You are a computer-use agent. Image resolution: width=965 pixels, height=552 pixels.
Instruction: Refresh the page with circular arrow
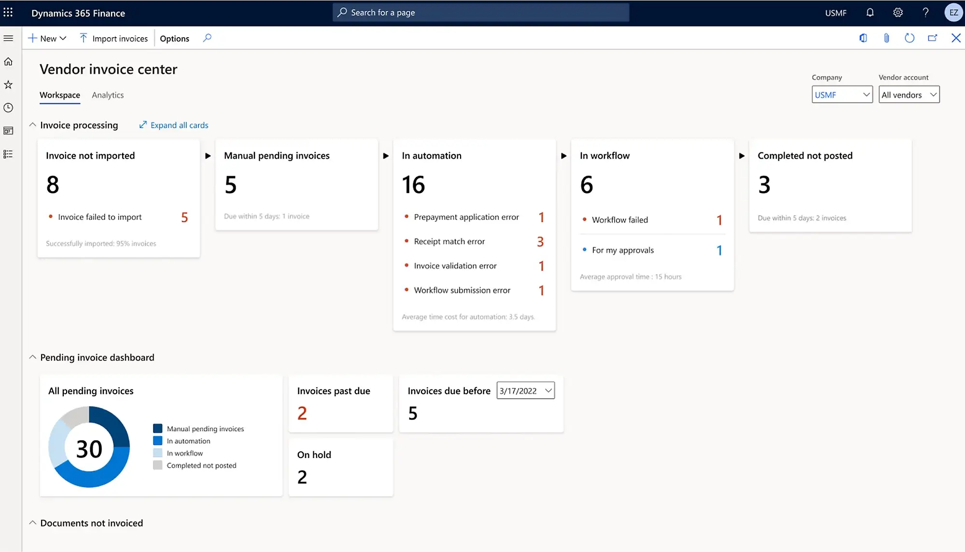[909, 38]
